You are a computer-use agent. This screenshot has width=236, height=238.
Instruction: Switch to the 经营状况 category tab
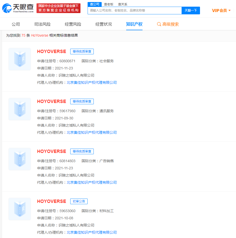point(104,24)
